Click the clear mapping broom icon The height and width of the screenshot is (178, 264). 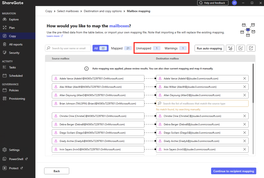(x=230, y=48)
